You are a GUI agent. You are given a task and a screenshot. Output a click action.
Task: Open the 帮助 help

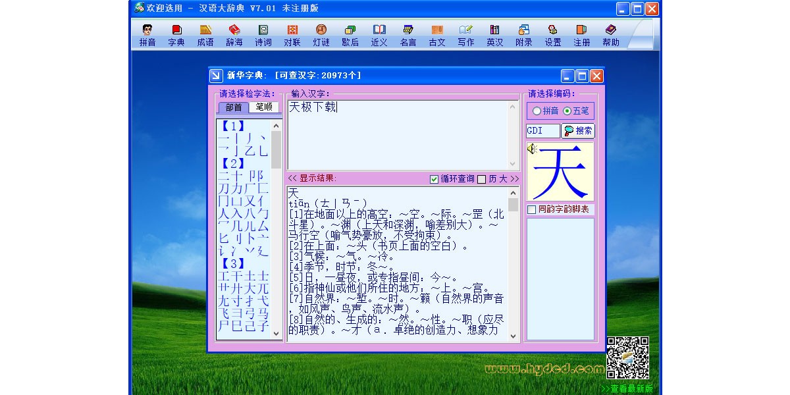pyautogui.click(x=611, y=36)
